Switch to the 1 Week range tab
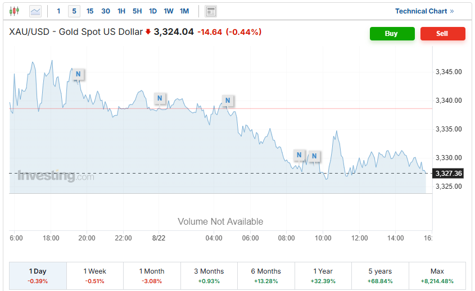Screen dimensions: 475x291 pyautogui.click(x=95, y=275)
